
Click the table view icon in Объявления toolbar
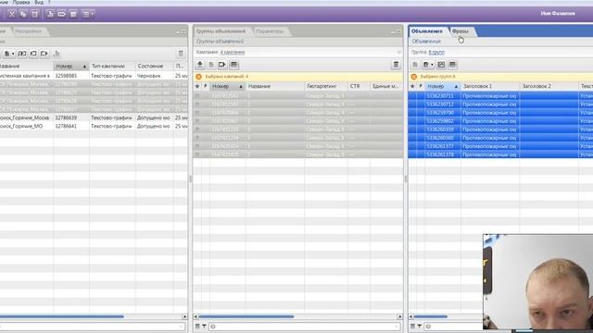[452, 65]
